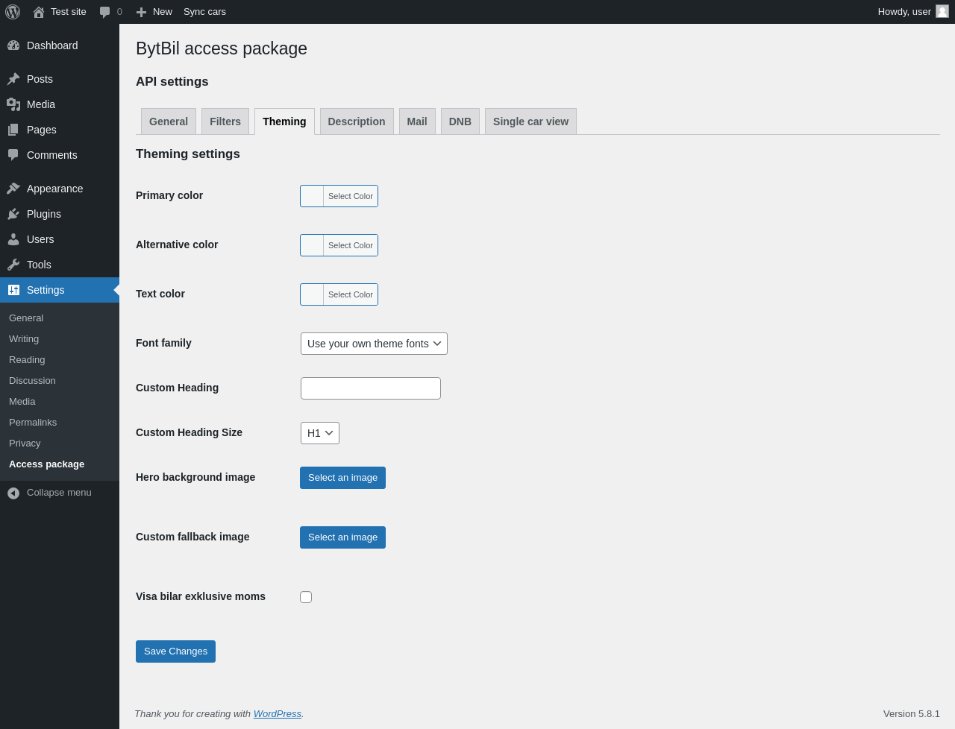Click Sync cars in admin bar
This screenshot has width=955, height=729.
click(204, 12)
